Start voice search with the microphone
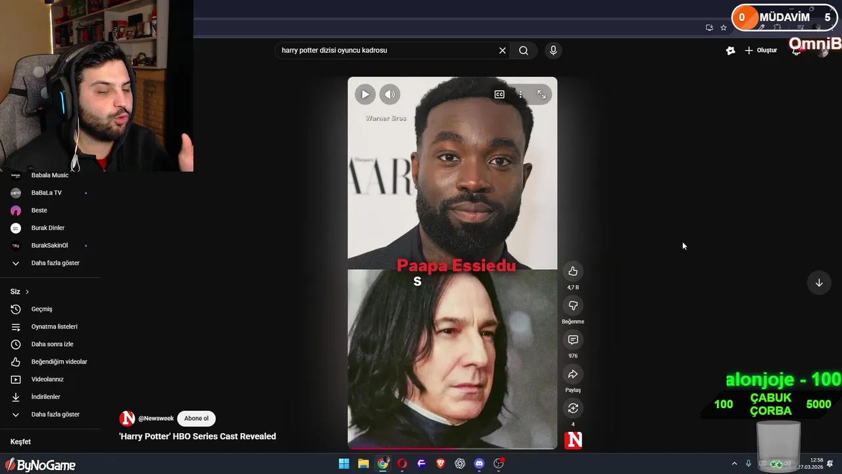The height and width of the screenshot is (474, 842). click(x=553, y=50)
